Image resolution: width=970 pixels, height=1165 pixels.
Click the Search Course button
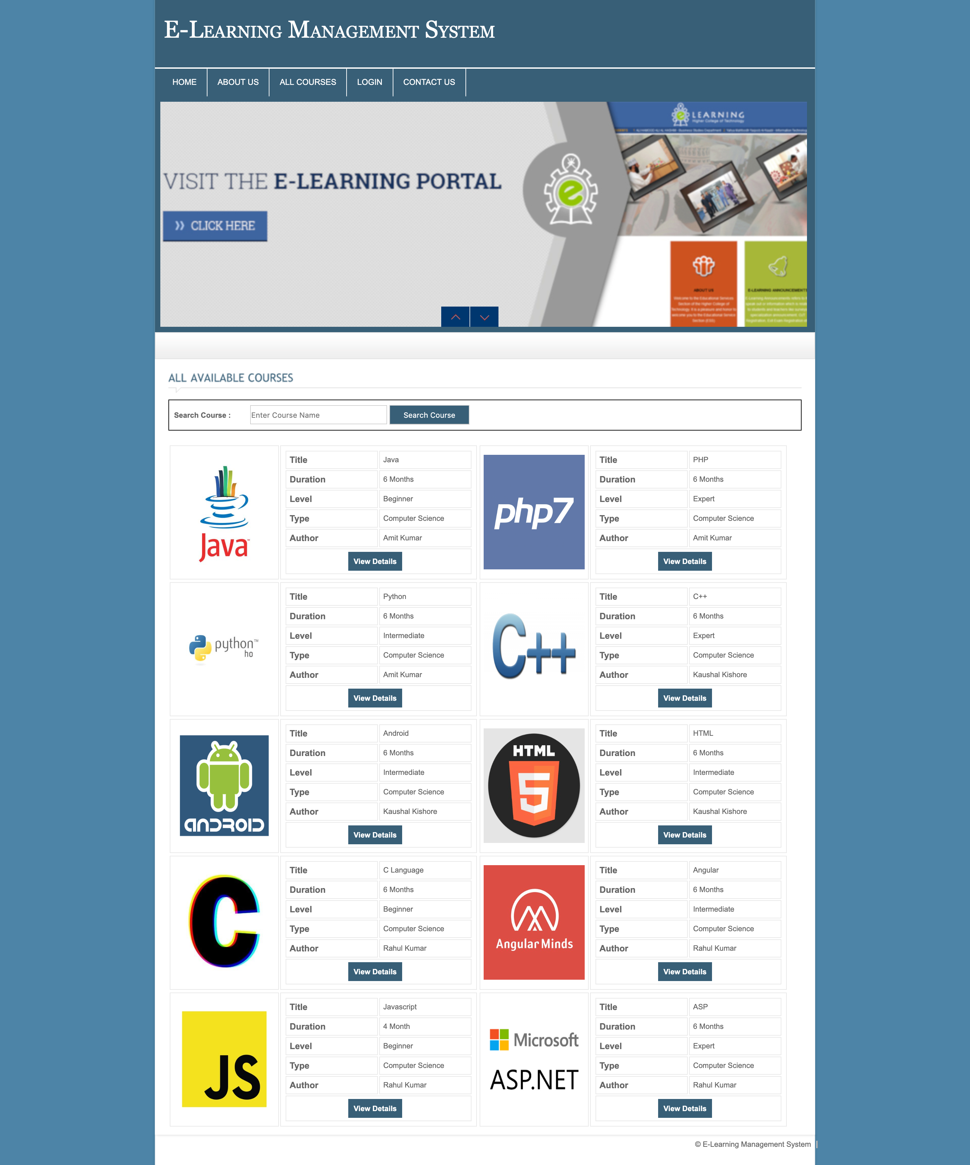(x=429, y=414)
